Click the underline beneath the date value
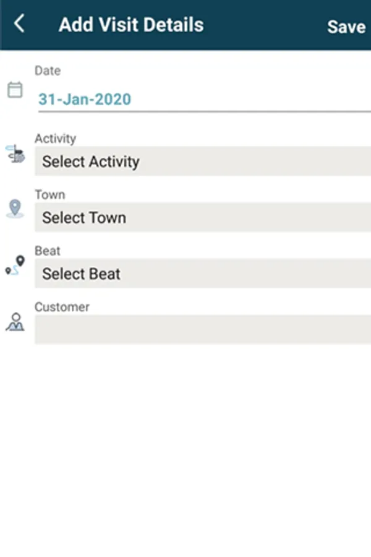The image size is (371, 557). pyautogui.click(x=204, y=111)
